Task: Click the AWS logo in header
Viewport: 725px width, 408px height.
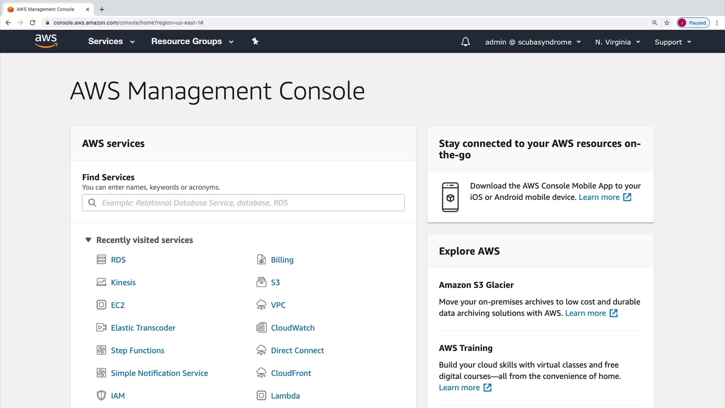Action: pyautogui.click(x=46, y=41)
